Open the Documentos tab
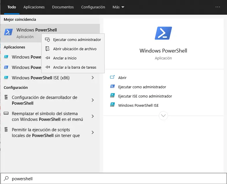227x184 pixels. click(x=63, y=7)
